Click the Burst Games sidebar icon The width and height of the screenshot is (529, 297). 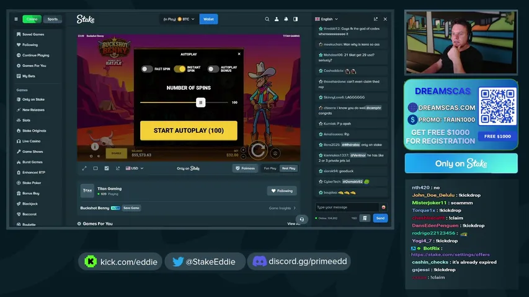pyautogui.click(x=19, y=162)
